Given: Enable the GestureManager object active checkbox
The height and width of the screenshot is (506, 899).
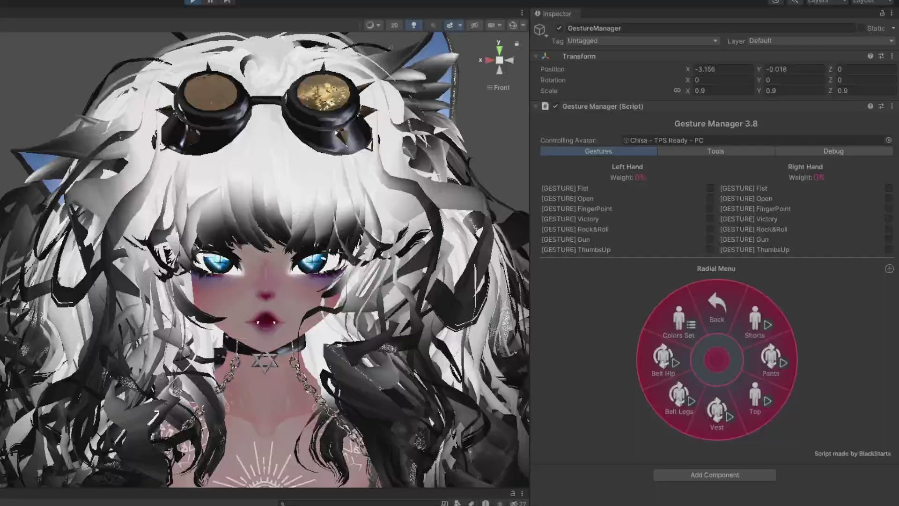Looking at the screenshot, I should coord(559,28).
